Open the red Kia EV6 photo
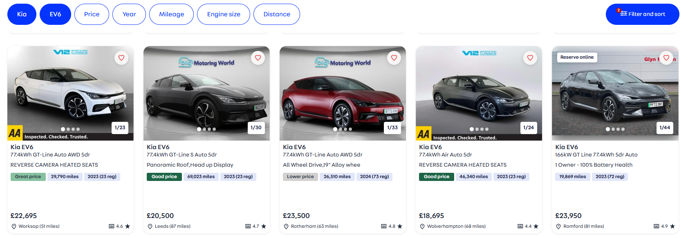The image size is (688, 238). 343,94
